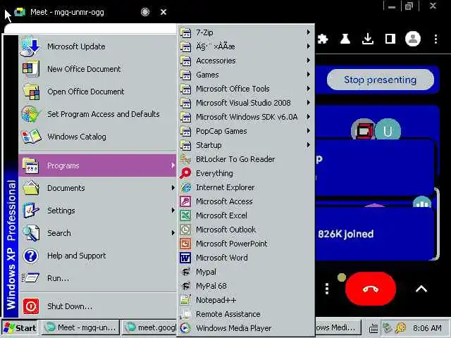Open the browser downloads icon
Viewport: 451px width, 338px height.
368,39
